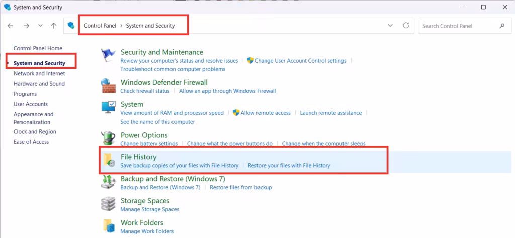Click the Windows Defender Firewall brick wall icon
The height and width of the screenshot is (238, 515).
click(108, 86)
